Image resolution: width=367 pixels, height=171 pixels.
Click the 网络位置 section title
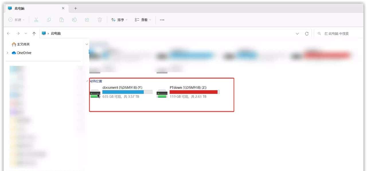[96, 81]
